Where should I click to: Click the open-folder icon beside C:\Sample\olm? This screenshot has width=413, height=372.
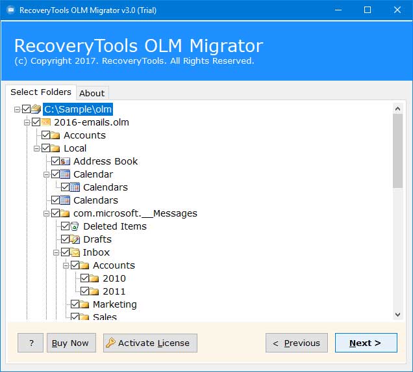tap(36, 109)
